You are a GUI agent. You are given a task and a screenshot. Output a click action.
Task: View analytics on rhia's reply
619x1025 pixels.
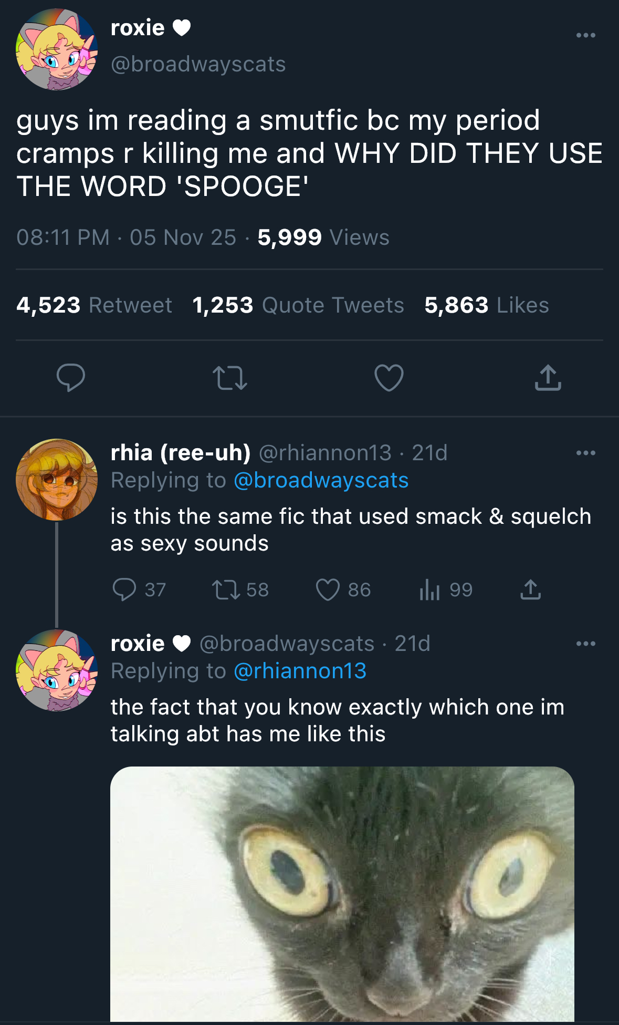point(429,589)
